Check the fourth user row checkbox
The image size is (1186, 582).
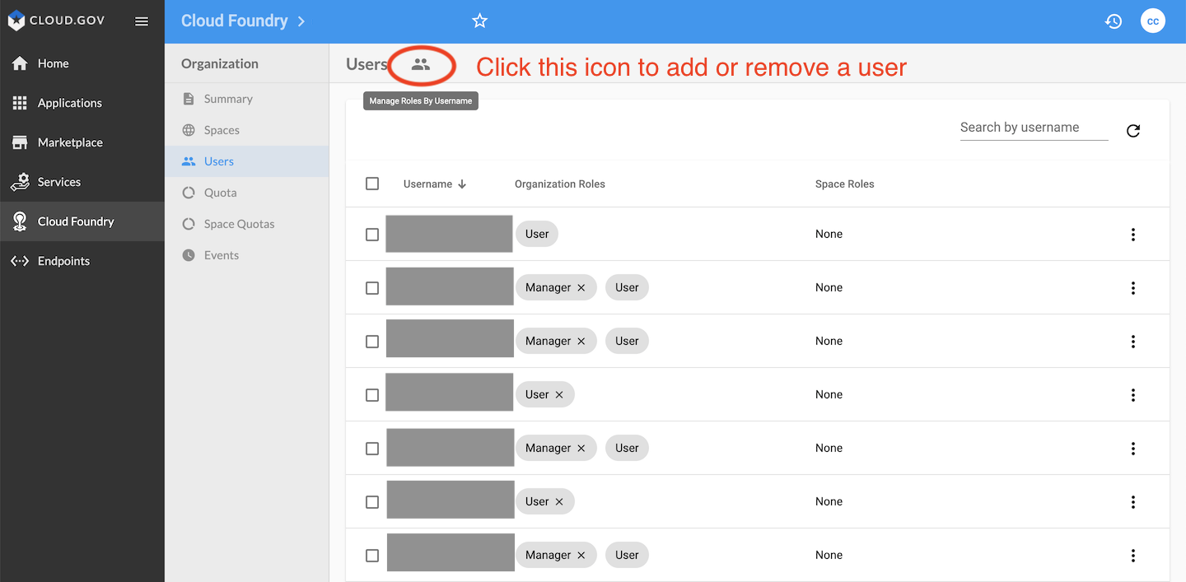click(372, 395)
